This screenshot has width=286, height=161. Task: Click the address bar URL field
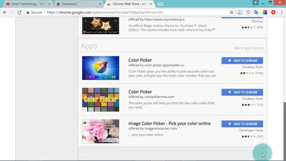point(128,13)
